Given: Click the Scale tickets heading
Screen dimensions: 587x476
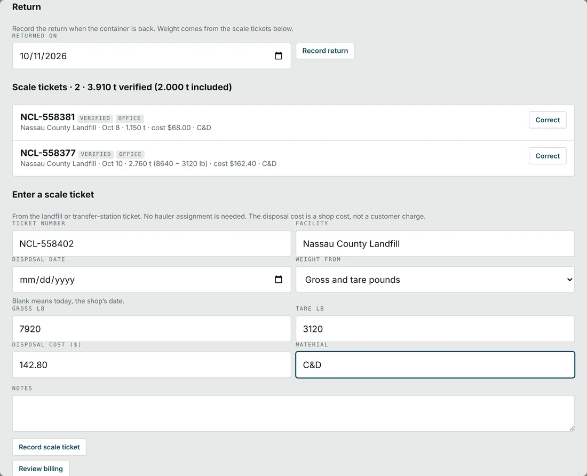Looking at the screenshot, I should pos(122,87).
